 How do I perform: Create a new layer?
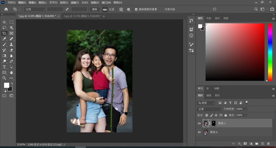click(x=262, y=144)
